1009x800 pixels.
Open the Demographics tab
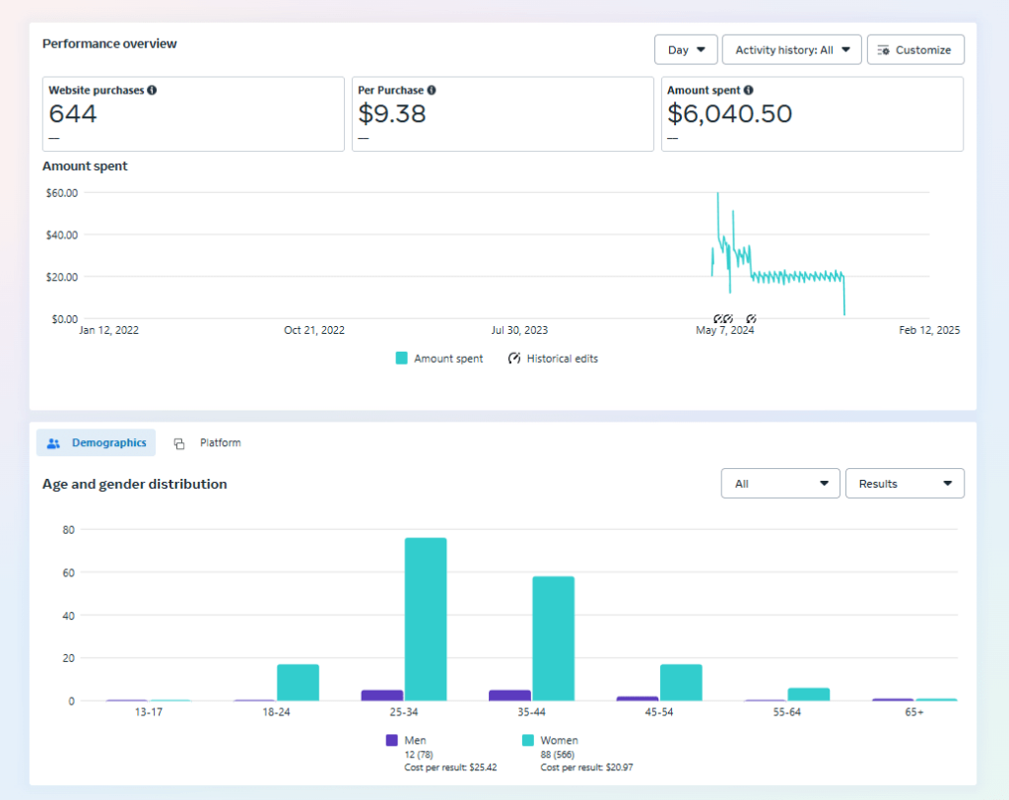(97, 443)
